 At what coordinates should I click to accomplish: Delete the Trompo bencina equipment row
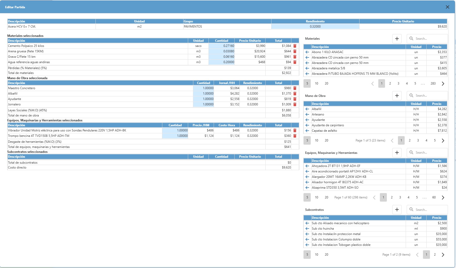click(x=295, y=136)
